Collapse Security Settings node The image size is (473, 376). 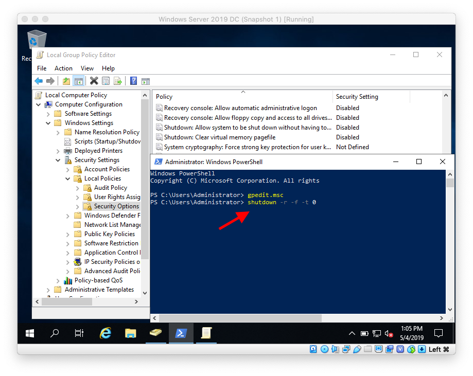(x=58, y=160)
